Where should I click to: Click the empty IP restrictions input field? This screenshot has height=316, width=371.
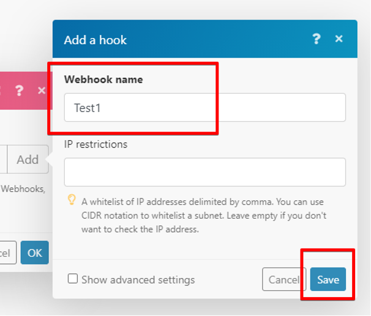pos(204,172)
